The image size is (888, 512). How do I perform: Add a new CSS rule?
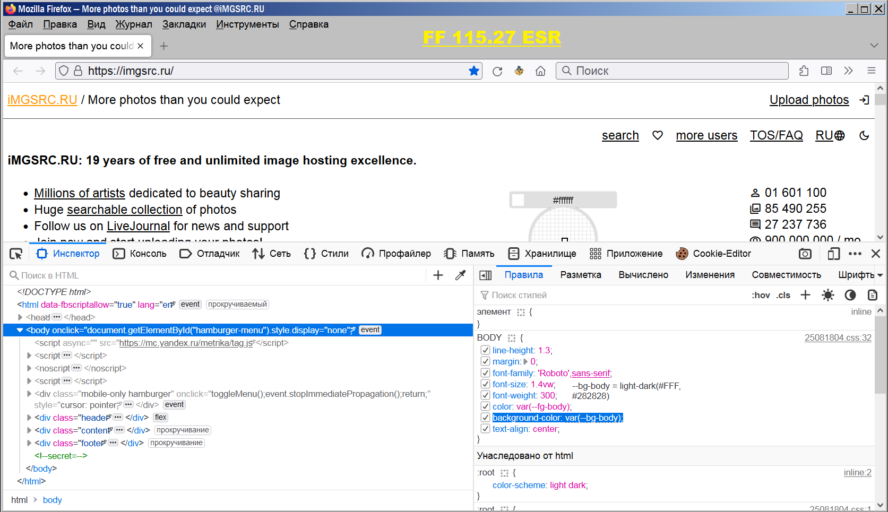click(x=805, y=295)
